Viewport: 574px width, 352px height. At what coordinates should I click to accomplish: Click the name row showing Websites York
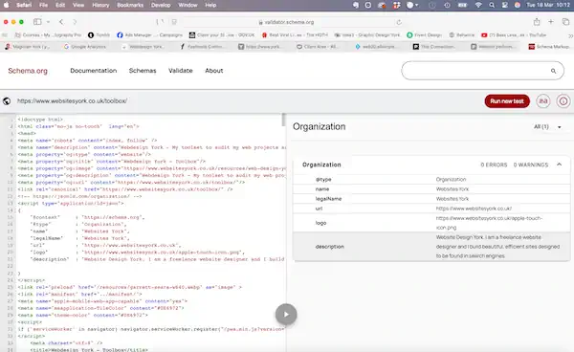pos(431,189)
